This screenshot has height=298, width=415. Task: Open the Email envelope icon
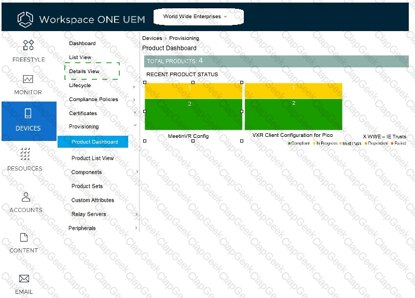coord(24,279)
